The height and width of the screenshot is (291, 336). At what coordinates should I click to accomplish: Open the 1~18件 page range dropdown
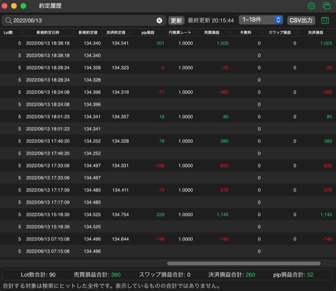coord(261,20)
